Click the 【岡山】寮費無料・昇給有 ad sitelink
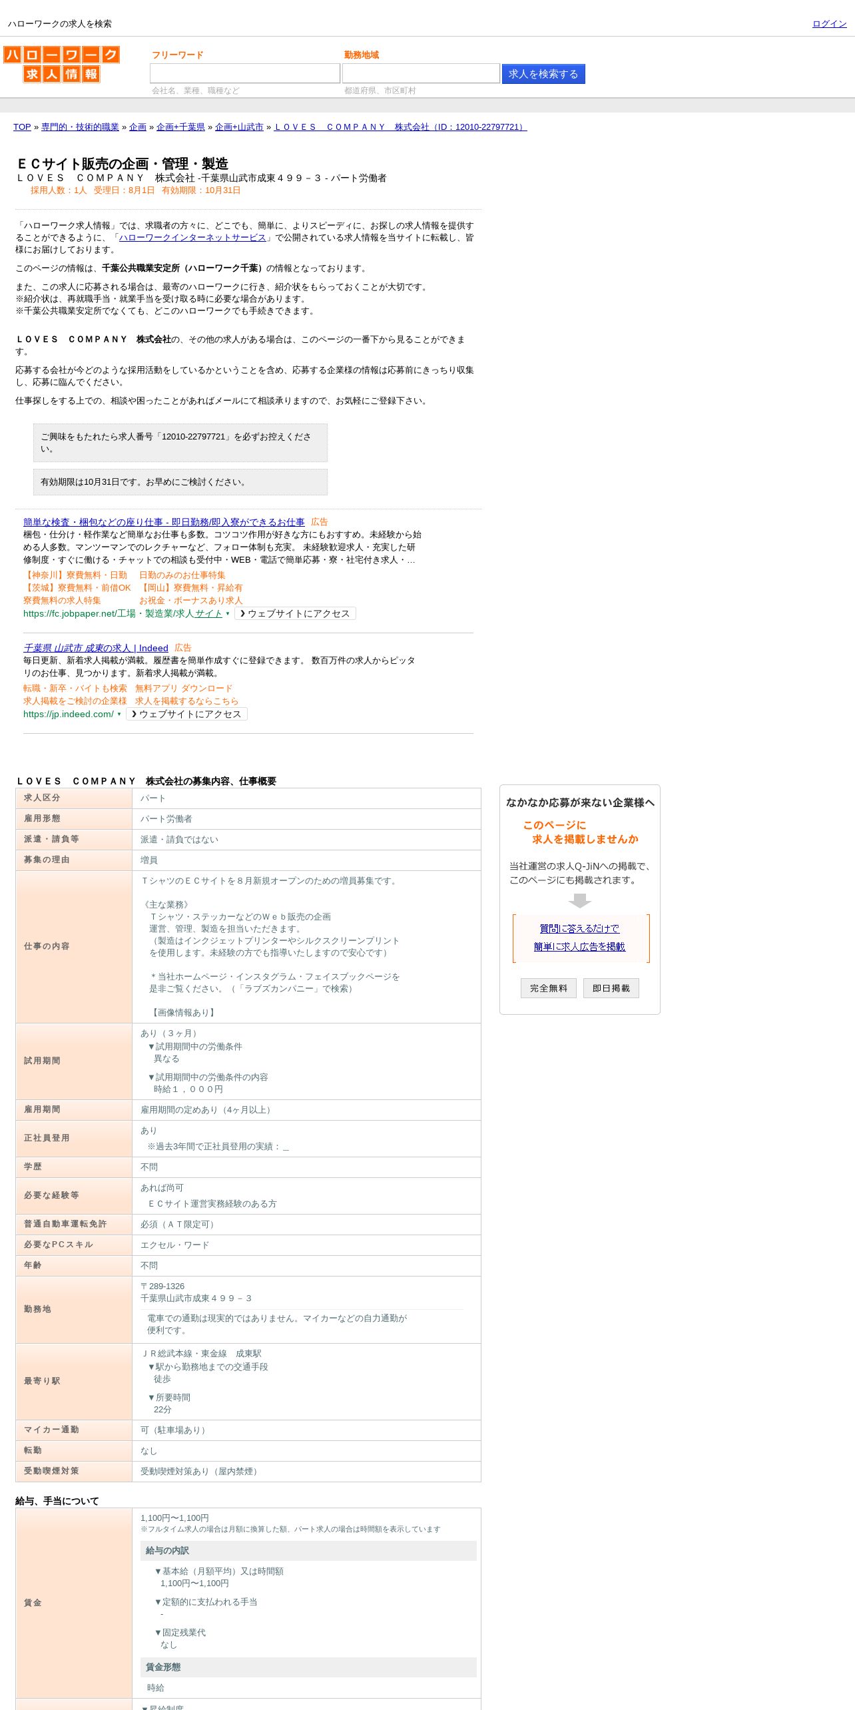The image size is (855, 1710). pyautogui.click(x=191, y=588)
